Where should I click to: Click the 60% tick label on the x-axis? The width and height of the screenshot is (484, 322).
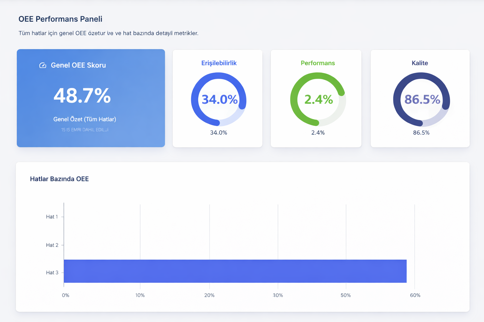(x=415, y=295)
